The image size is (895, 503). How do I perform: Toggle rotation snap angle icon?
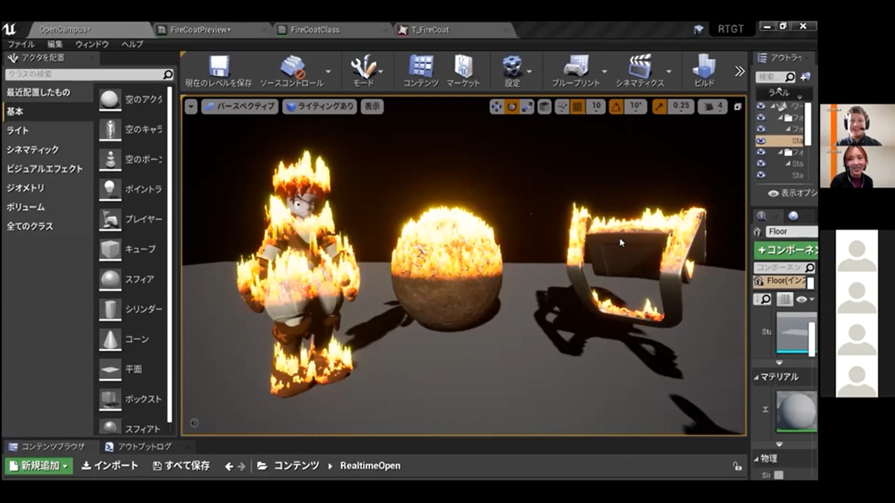tap(616, 107)
